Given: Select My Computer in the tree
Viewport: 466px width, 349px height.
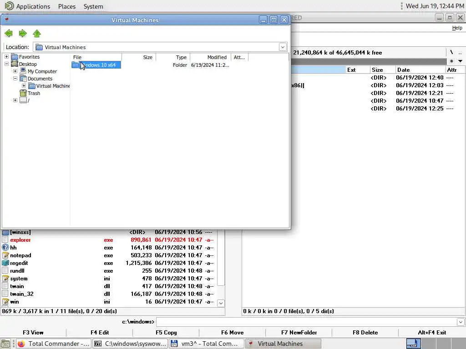Looking at the screenshot, I should pos(42,71).
